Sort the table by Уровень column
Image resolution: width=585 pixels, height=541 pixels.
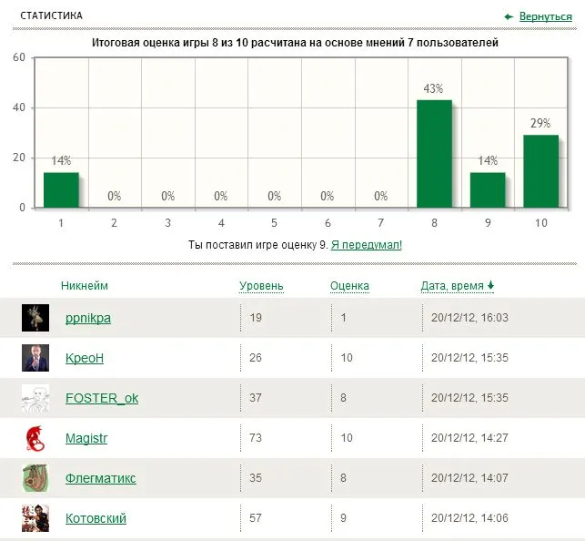coord(261,286)
